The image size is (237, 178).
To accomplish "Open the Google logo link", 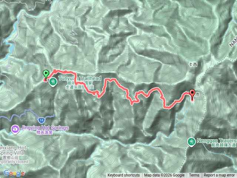I will tap(14, 173).
